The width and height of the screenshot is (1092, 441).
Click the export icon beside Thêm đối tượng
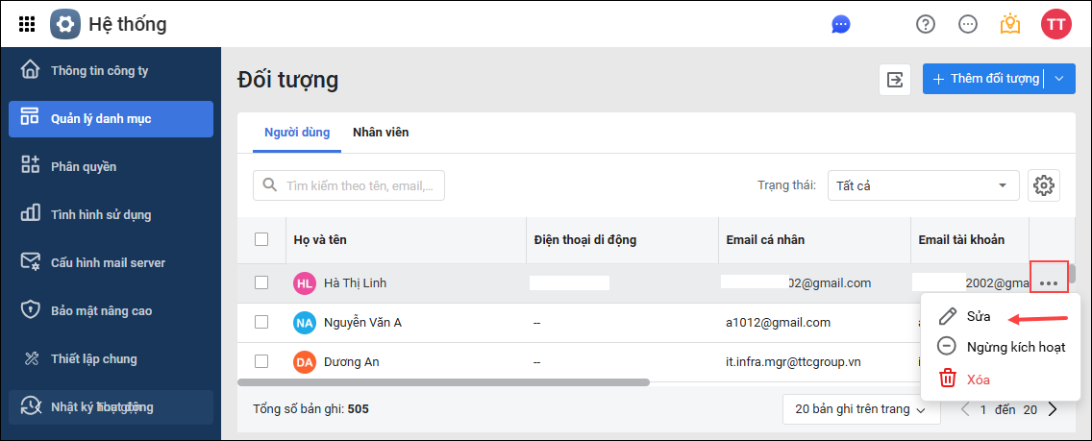point(895,79)
